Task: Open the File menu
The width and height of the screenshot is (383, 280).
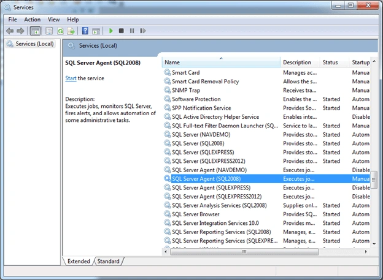Action: click(x=12, y=20)
